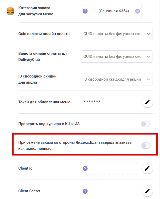The height and width of the screenshot is (199, 160).
Task: Clear the selected order category (Основная 6354)
Action: 138,11
